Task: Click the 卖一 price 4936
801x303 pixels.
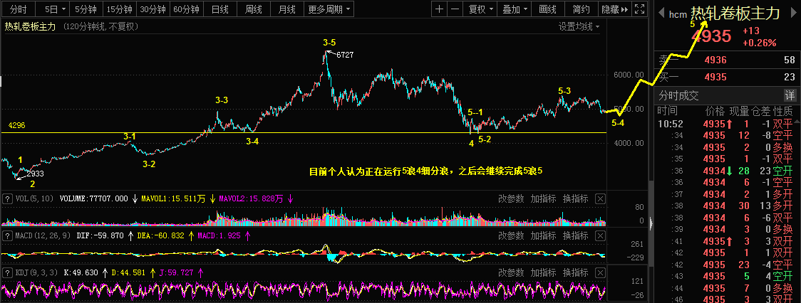Action: point(715,60)
